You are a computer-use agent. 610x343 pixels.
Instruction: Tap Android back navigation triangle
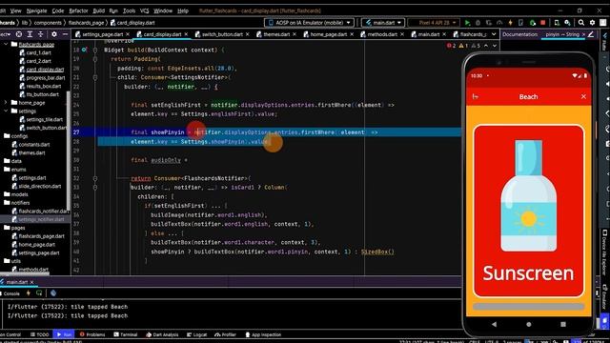494,324
